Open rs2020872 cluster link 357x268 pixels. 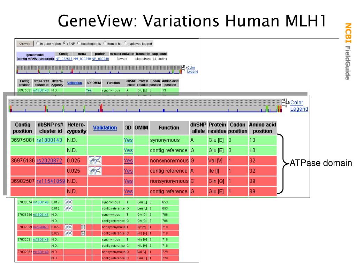pos(50,161)
